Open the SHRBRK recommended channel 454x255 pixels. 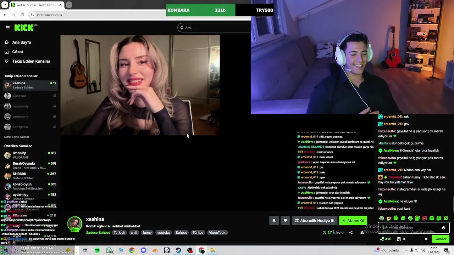30,176
